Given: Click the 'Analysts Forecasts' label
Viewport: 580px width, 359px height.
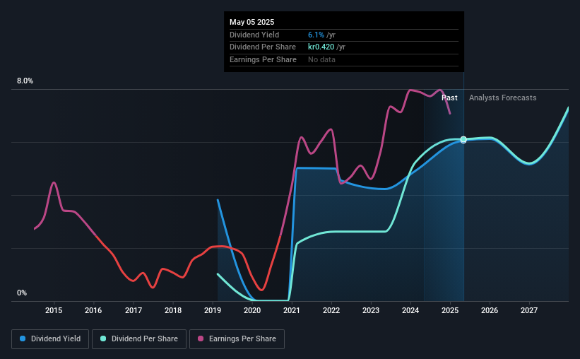Looking at the screenshot, I should [503, 98].
